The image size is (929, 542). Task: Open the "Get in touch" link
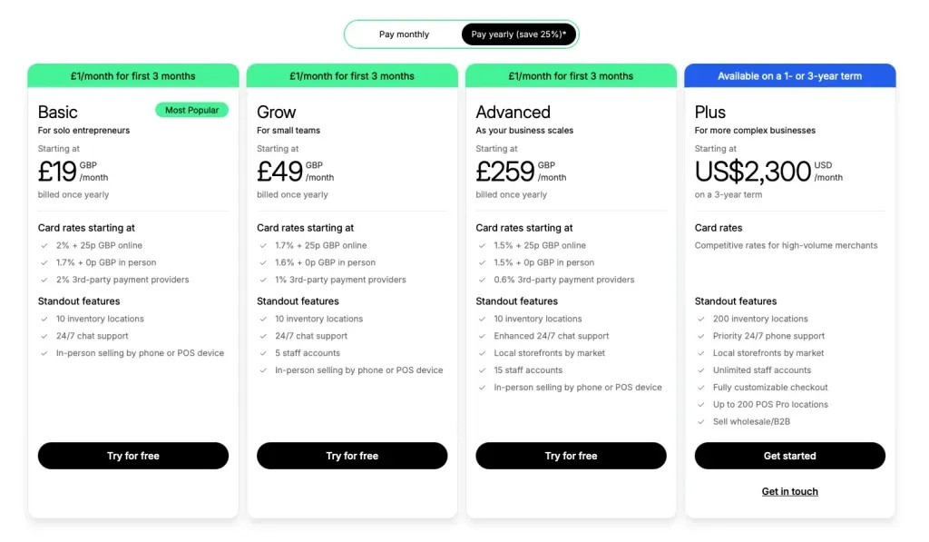(x=789, y=491)
